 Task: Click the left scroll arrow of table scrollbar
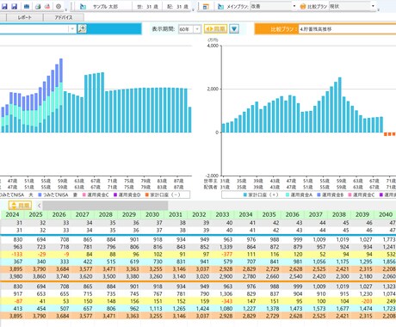point(39,206)
